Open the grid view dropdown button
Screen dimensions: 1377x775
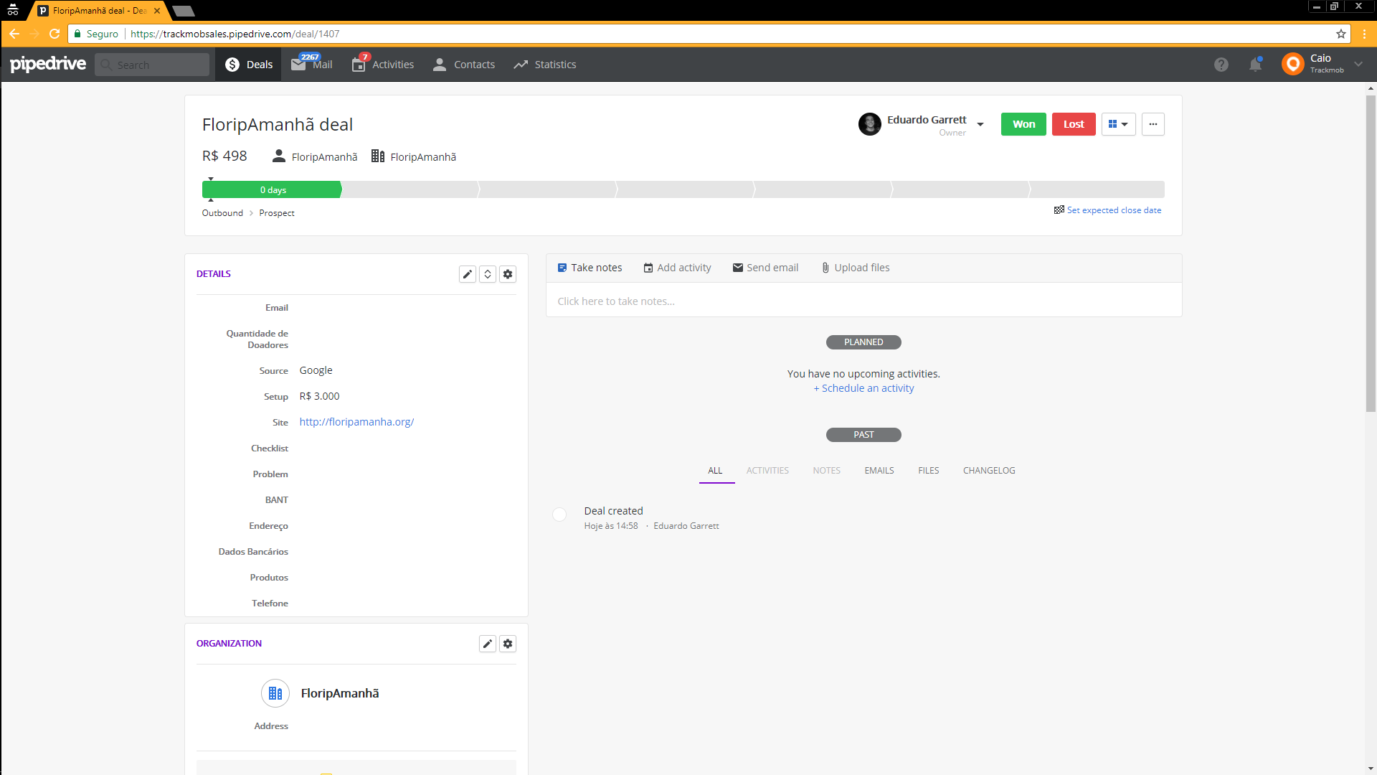(x=1118, y=124)
